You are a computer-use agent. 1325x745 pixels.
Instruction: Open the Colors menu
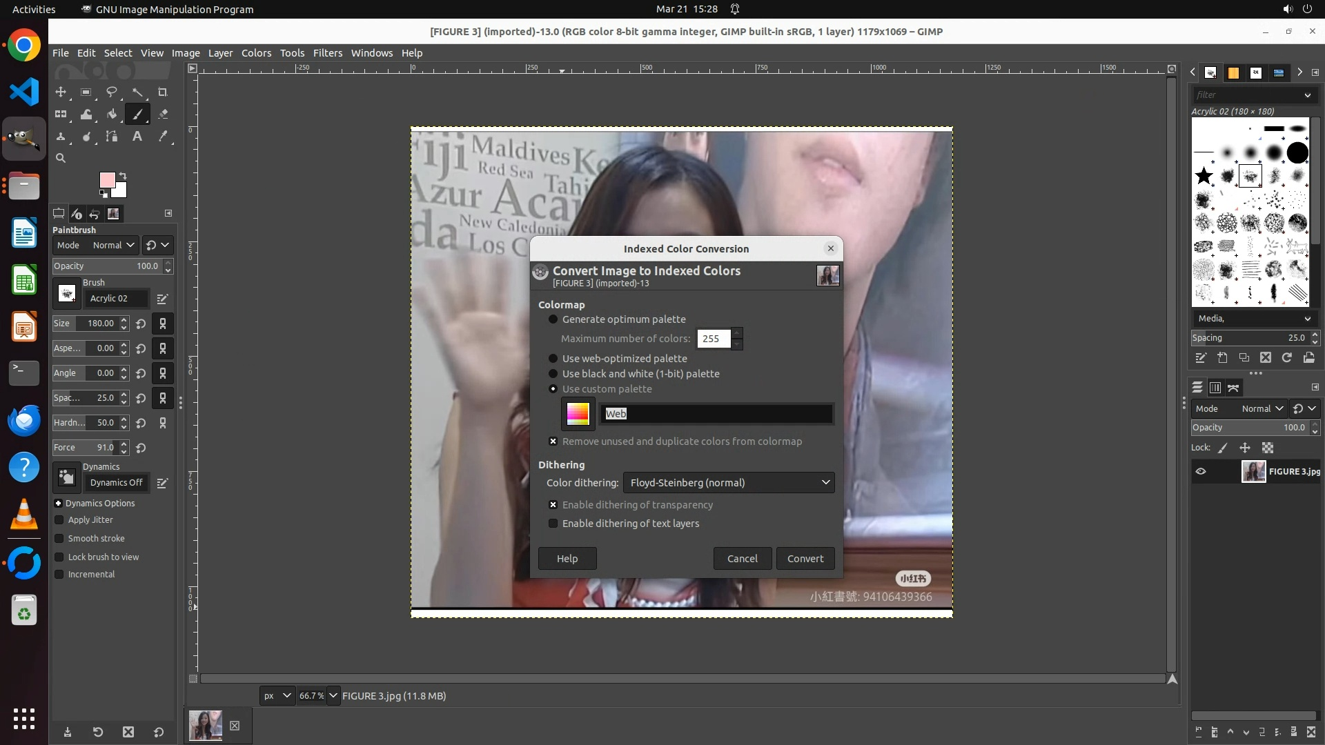pos(256,53)
